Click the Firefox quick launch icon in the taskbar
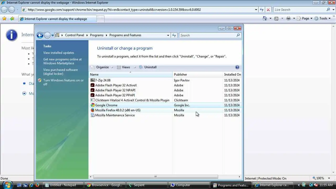Image resolution: width=336 pixels, height=189 pixels. point(37,185)
